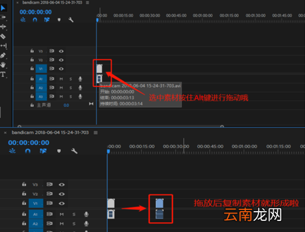Click master track output arrows icon
The image size is (305, 232).
point(91,104)
